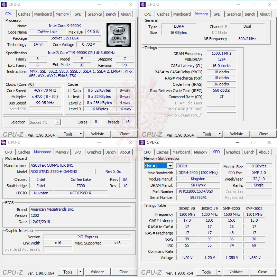Open Memory tab in CPU window
The width and height of the screenshot is (277, 277).
[62, 14]
